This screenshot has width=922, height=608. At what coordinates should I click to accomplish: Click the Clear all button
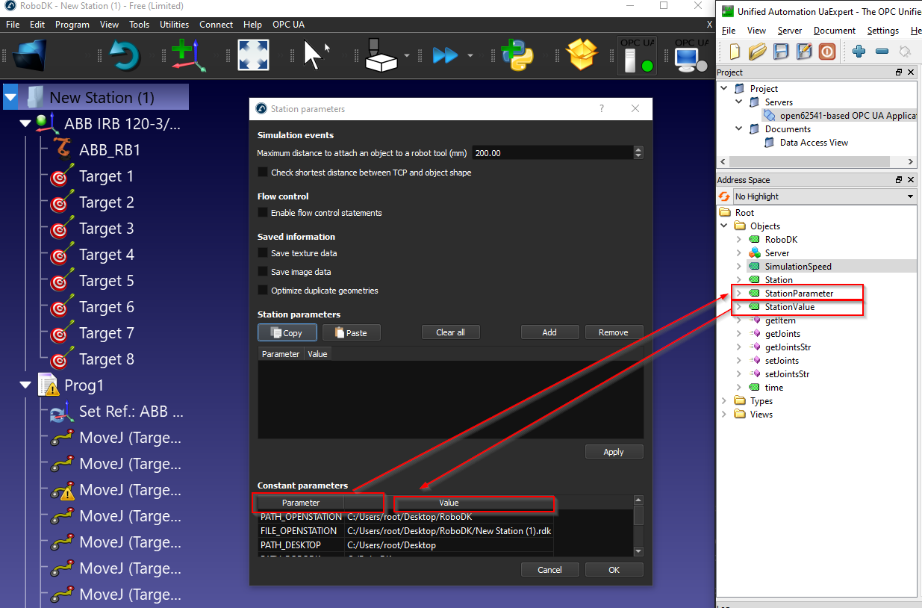[x=450, y=332]
